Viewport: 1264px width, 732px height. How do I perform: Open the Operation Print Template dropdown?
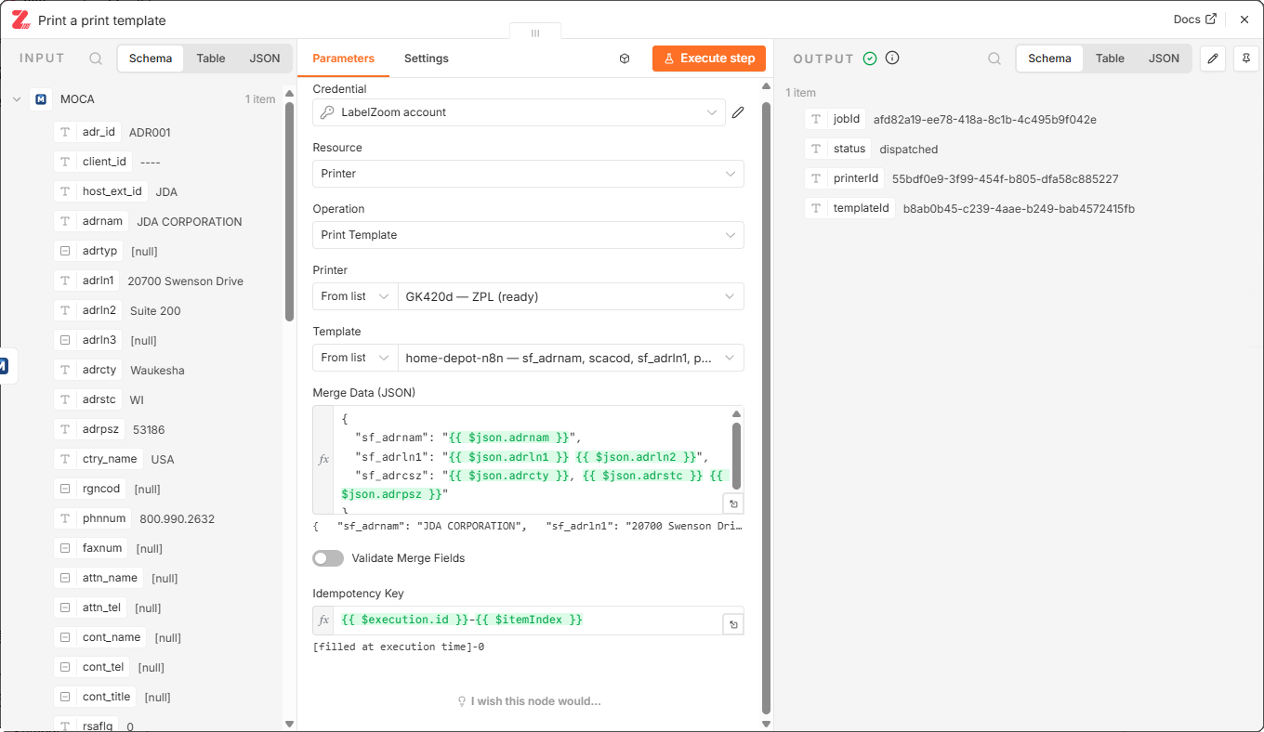coord(528,235)
